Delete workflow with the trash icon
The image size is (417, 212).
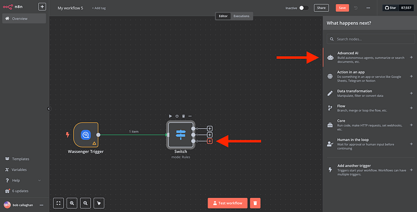[255, 203]
